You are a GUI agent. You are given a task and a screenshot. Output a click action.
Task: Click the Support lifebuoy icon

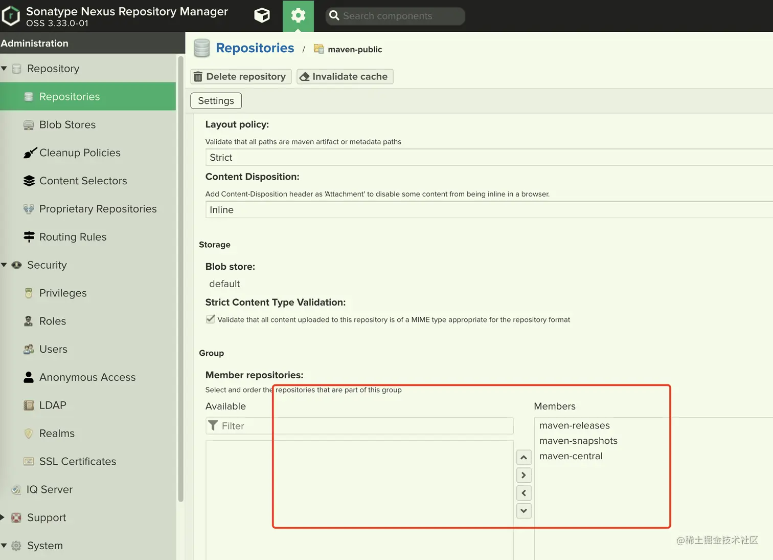16,518
